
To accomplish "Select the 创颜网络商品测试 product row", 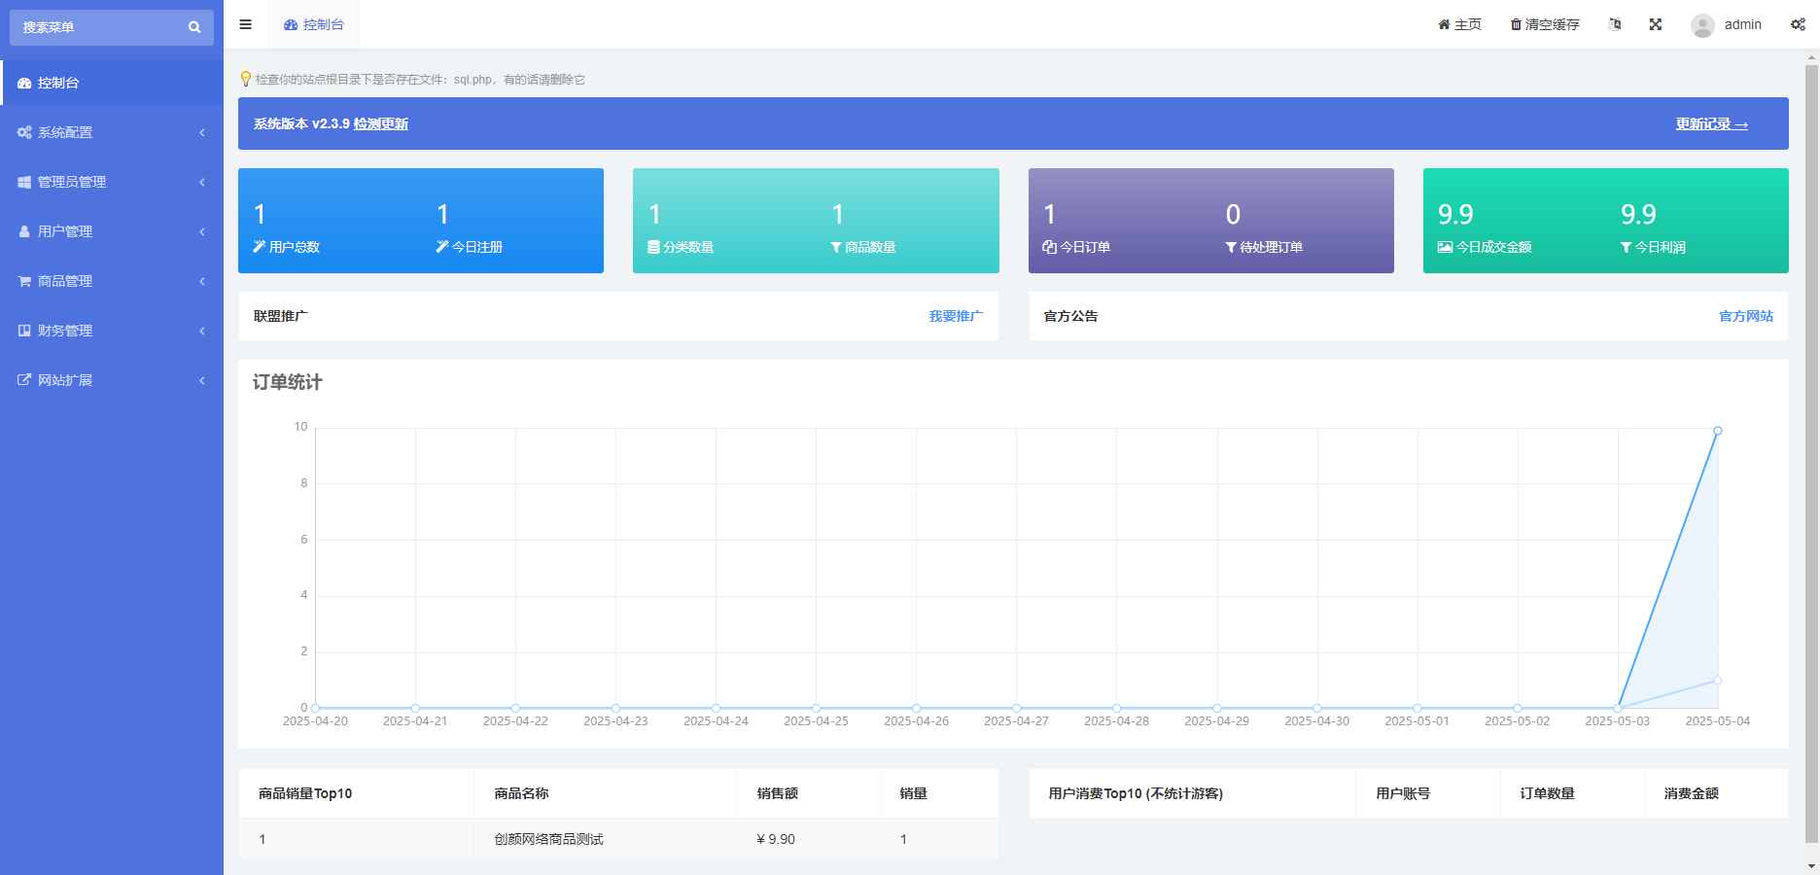I will point(546,838).
